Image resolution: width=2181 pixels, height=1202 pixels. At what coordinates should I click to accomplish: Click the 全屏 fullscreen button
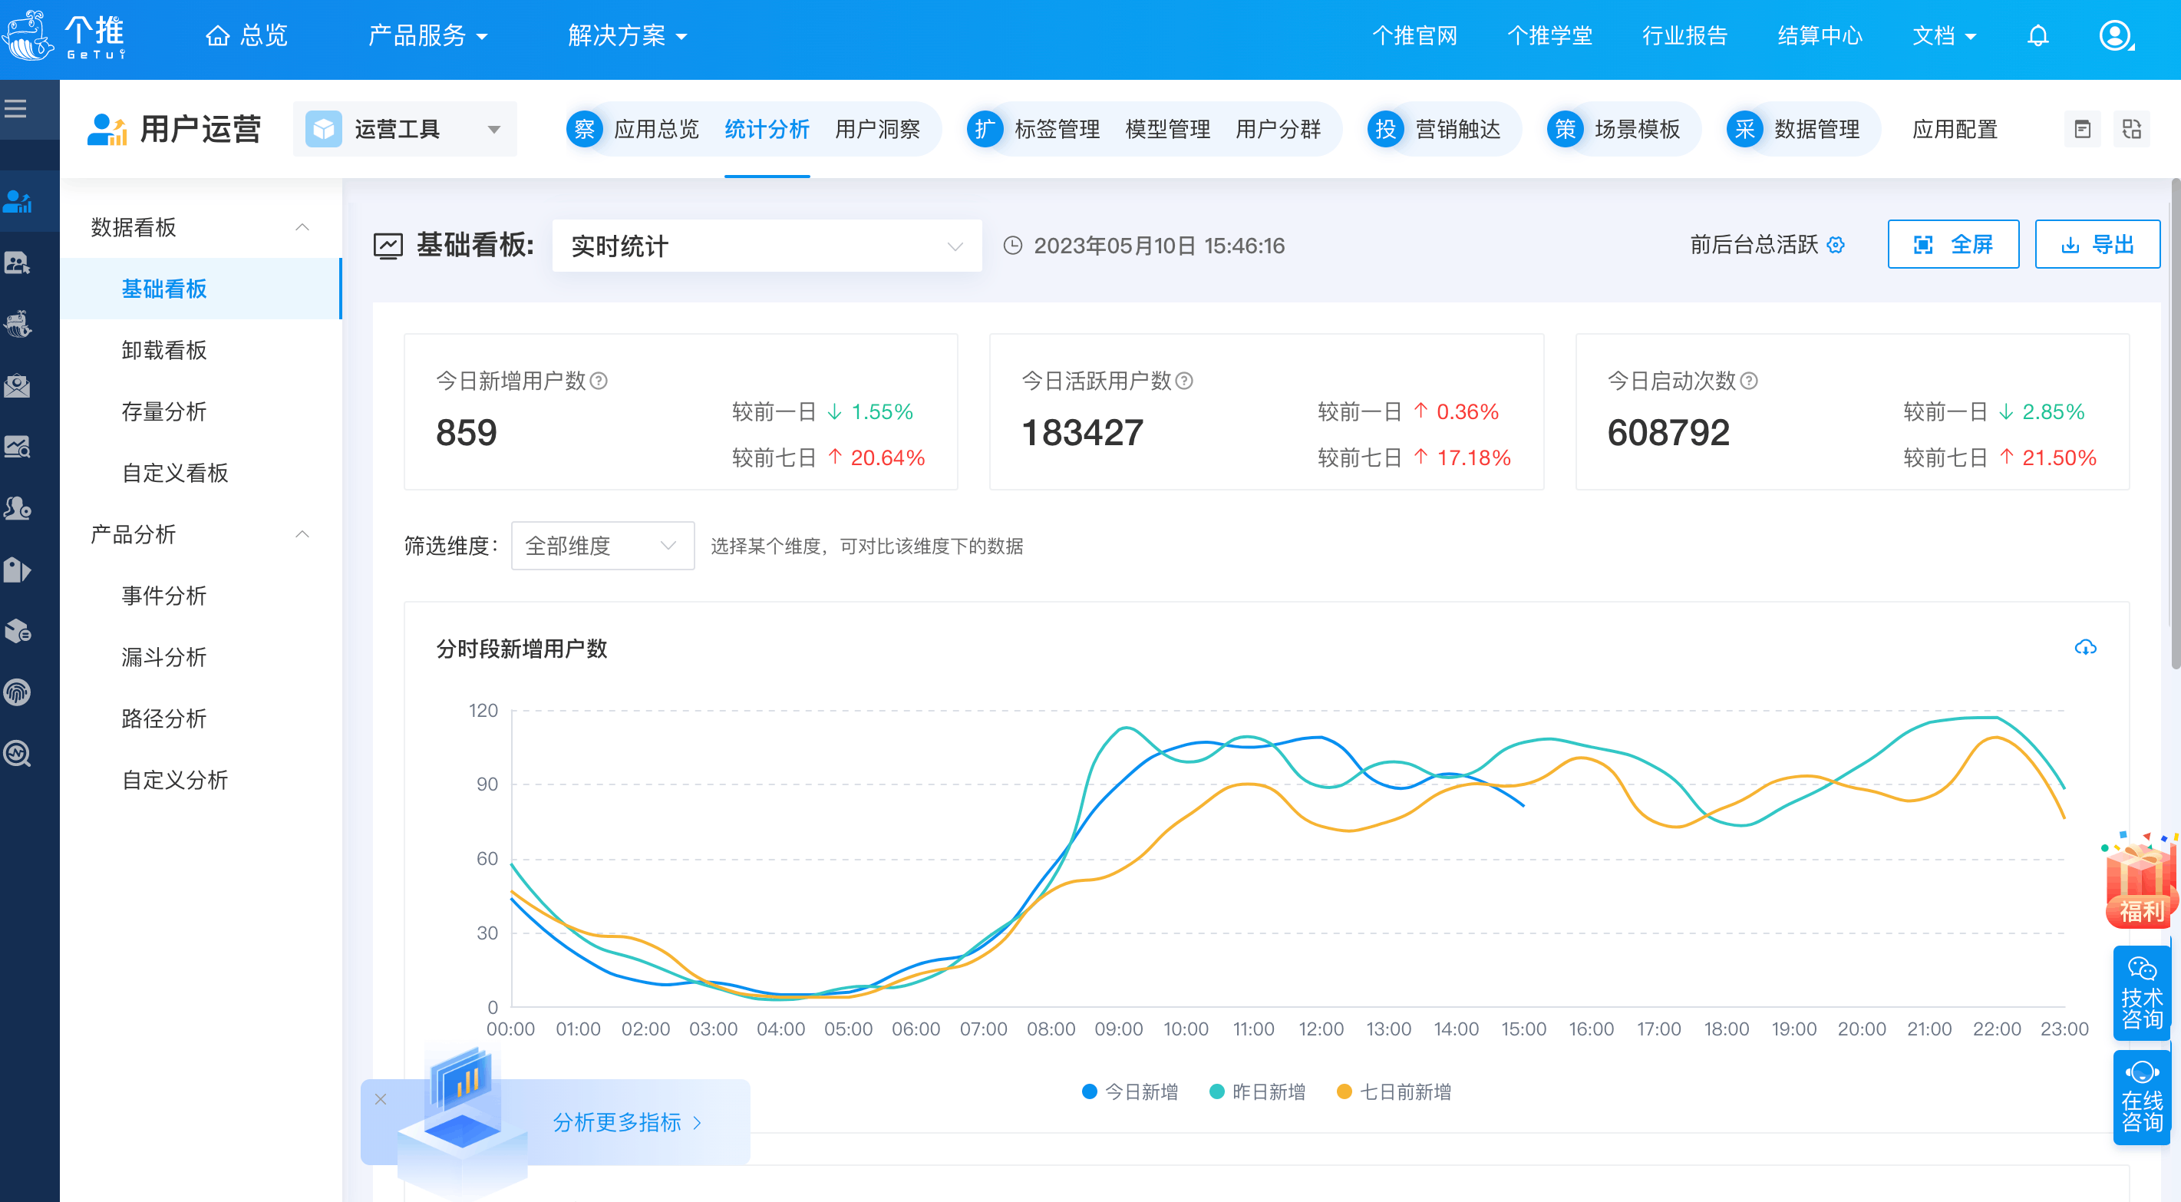click(x=1953, y=245)
